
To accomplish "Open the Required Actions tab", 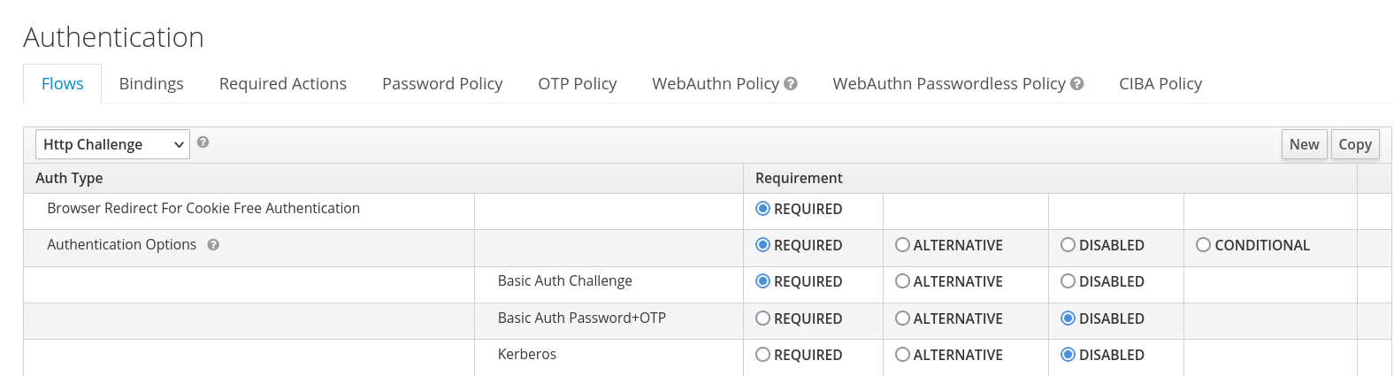I will (283, 83).
